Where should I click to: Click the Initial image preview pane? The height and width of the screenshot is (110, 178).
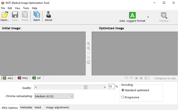point(43,53)
